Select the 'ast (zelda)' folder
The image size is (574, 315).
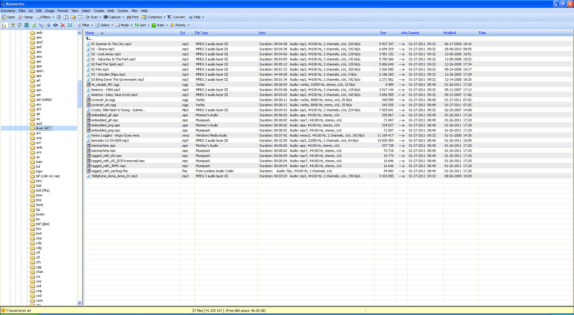[44, 100]
